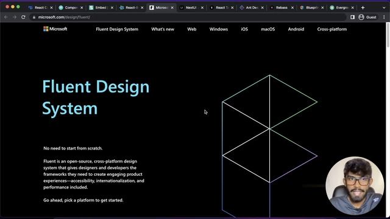
Task: Go forward in browser history
Action: [x=15, y=17]
